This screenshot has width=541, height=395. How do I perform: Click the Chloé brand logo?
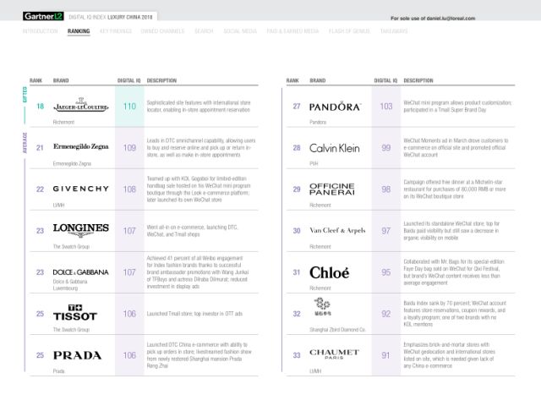pos(329,272)
